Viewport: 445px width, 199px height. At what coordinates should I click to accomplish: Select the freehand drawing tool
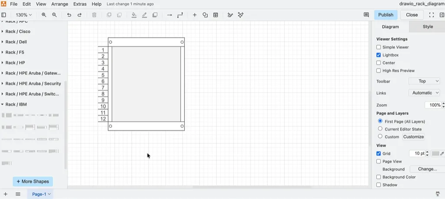pyautogui.click(x=230, y=15)
